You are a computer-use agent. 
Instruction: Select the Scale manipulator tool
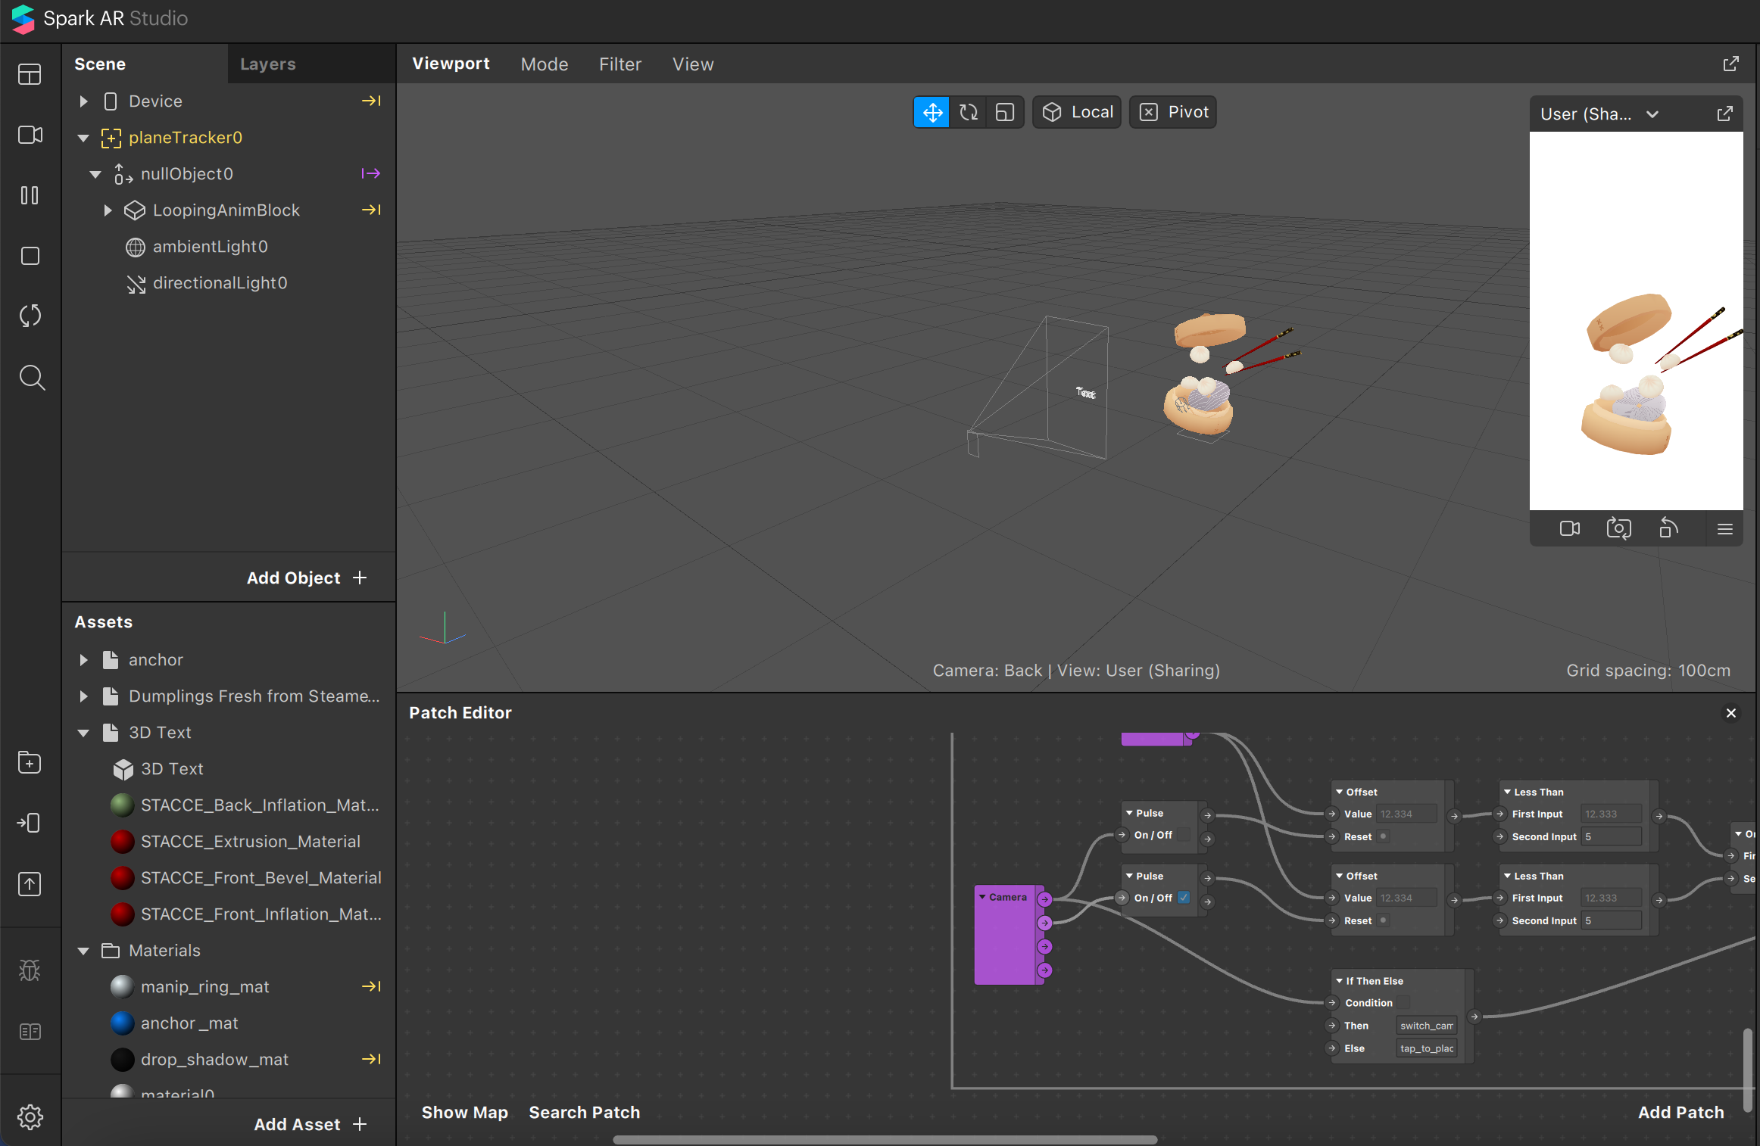1005,113
